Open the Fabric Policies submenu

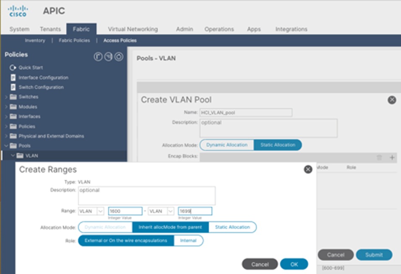74,41
